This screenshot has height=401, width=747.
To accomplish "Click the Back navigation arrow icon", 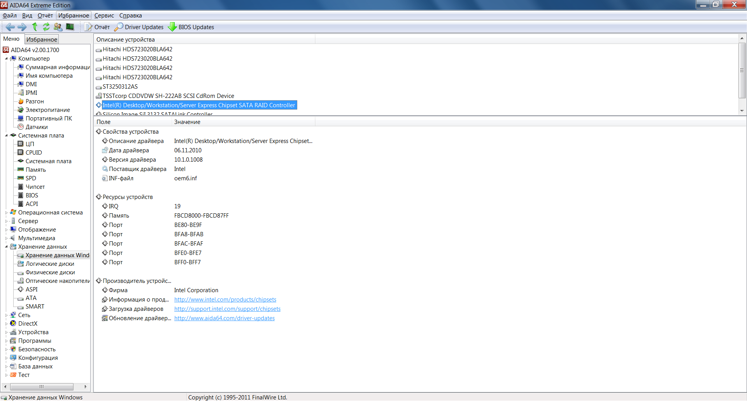I will pos(10,27).
